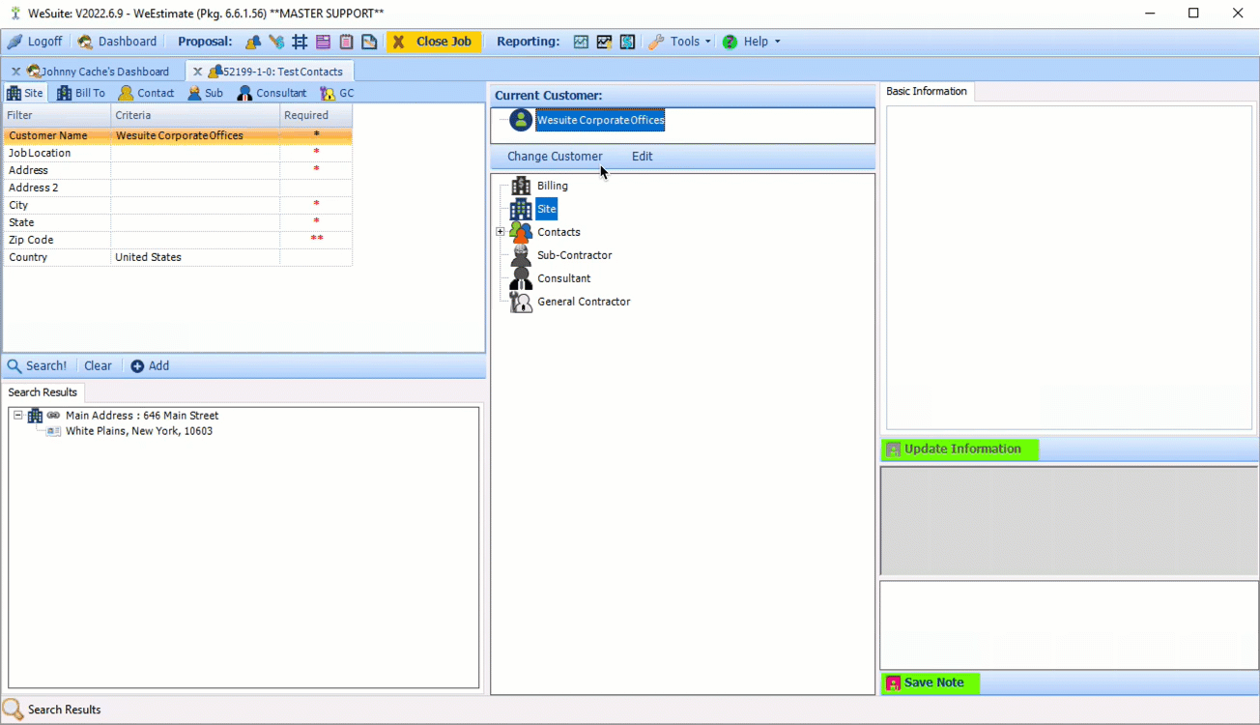Select Wesuite Corporate Offices current customer

point(600,120)
